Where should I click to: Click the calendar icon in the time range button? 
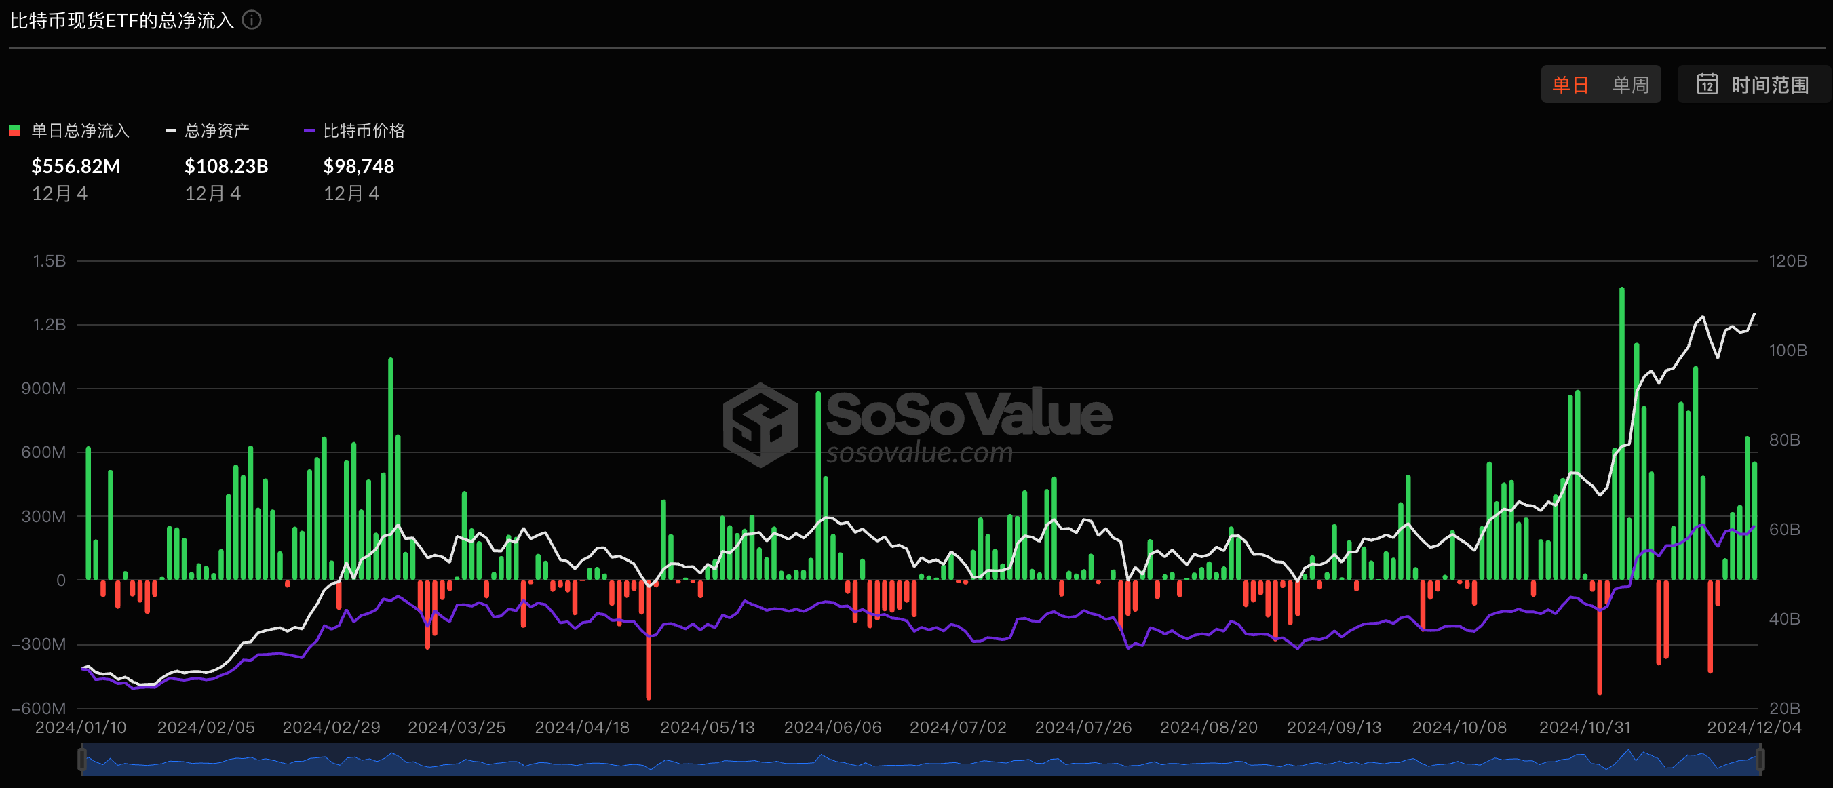[x=1707, y=85]
